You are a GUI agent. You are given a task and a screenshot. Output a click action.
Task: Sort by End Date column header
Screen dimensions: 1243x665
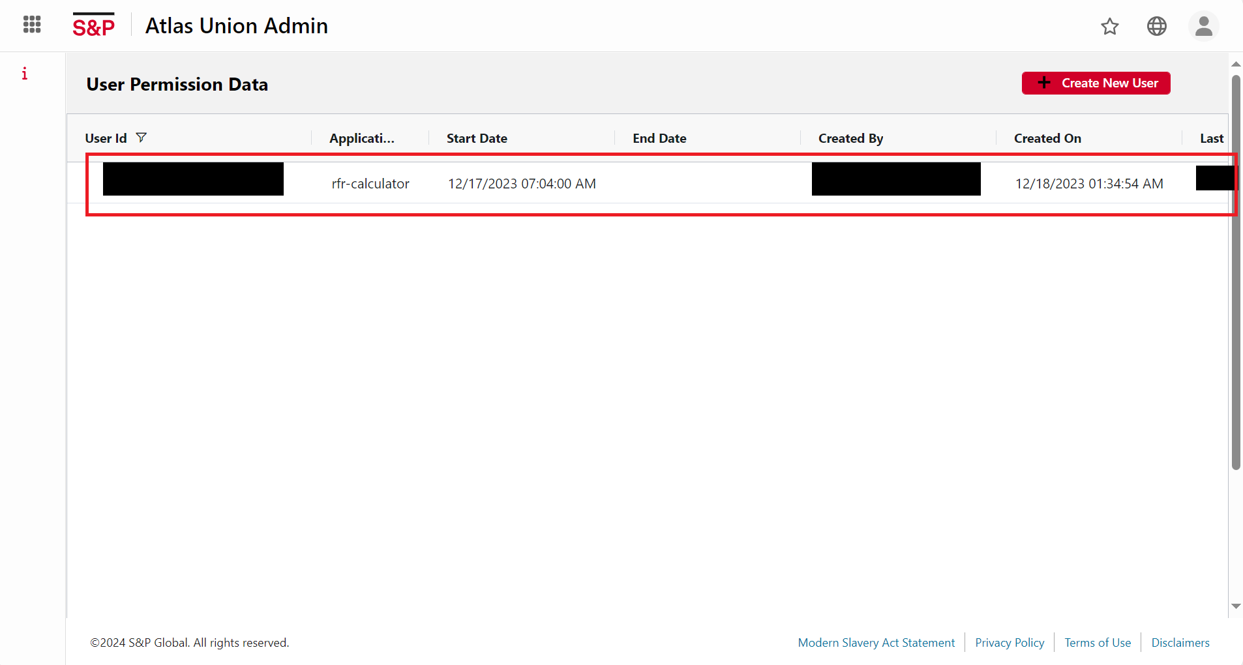[659, 138]
